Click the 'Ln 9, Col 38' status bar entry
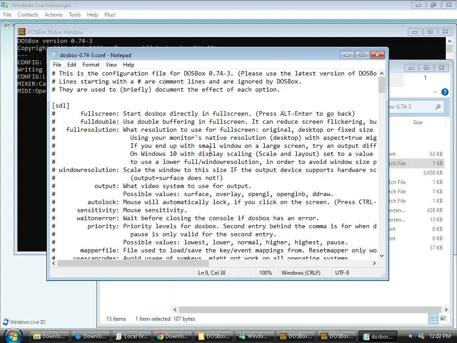This screenshot has height=343, width=457. pos(212,273)
